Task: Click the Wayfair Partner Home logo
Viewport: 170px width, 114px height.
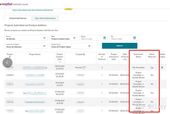Action: 14,4
